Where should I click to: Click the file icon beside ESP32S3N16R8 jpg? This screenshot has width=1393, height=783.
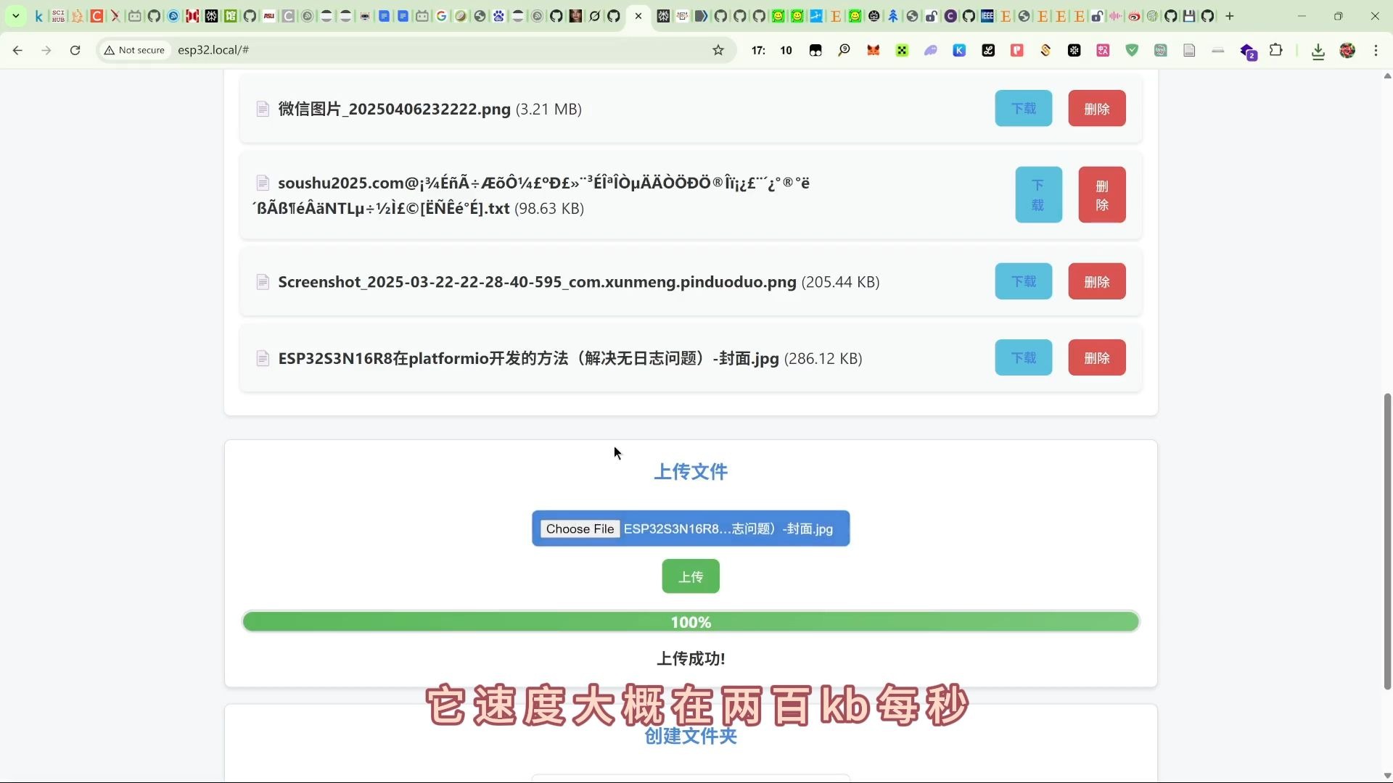point(263,358)
